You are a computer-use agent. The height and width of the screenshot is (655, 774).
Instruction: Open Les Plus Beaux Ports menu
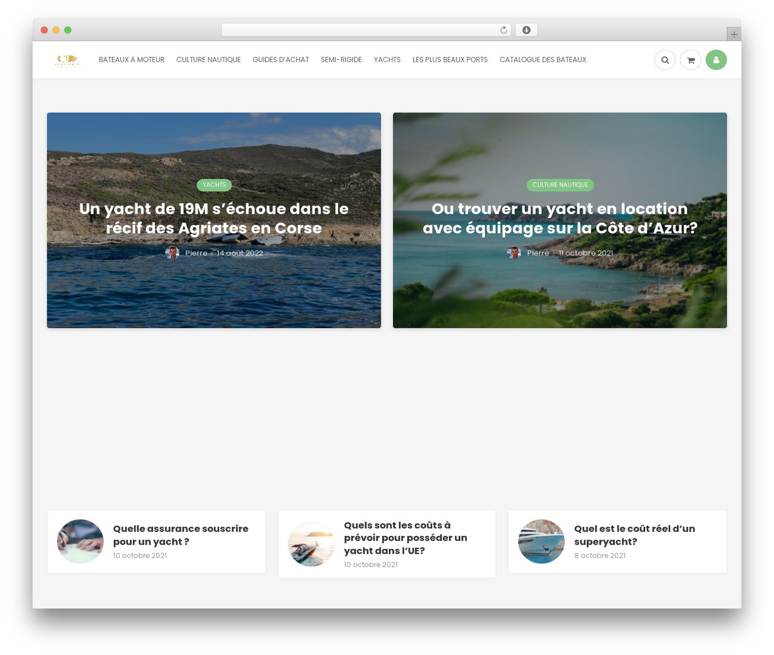450,60
